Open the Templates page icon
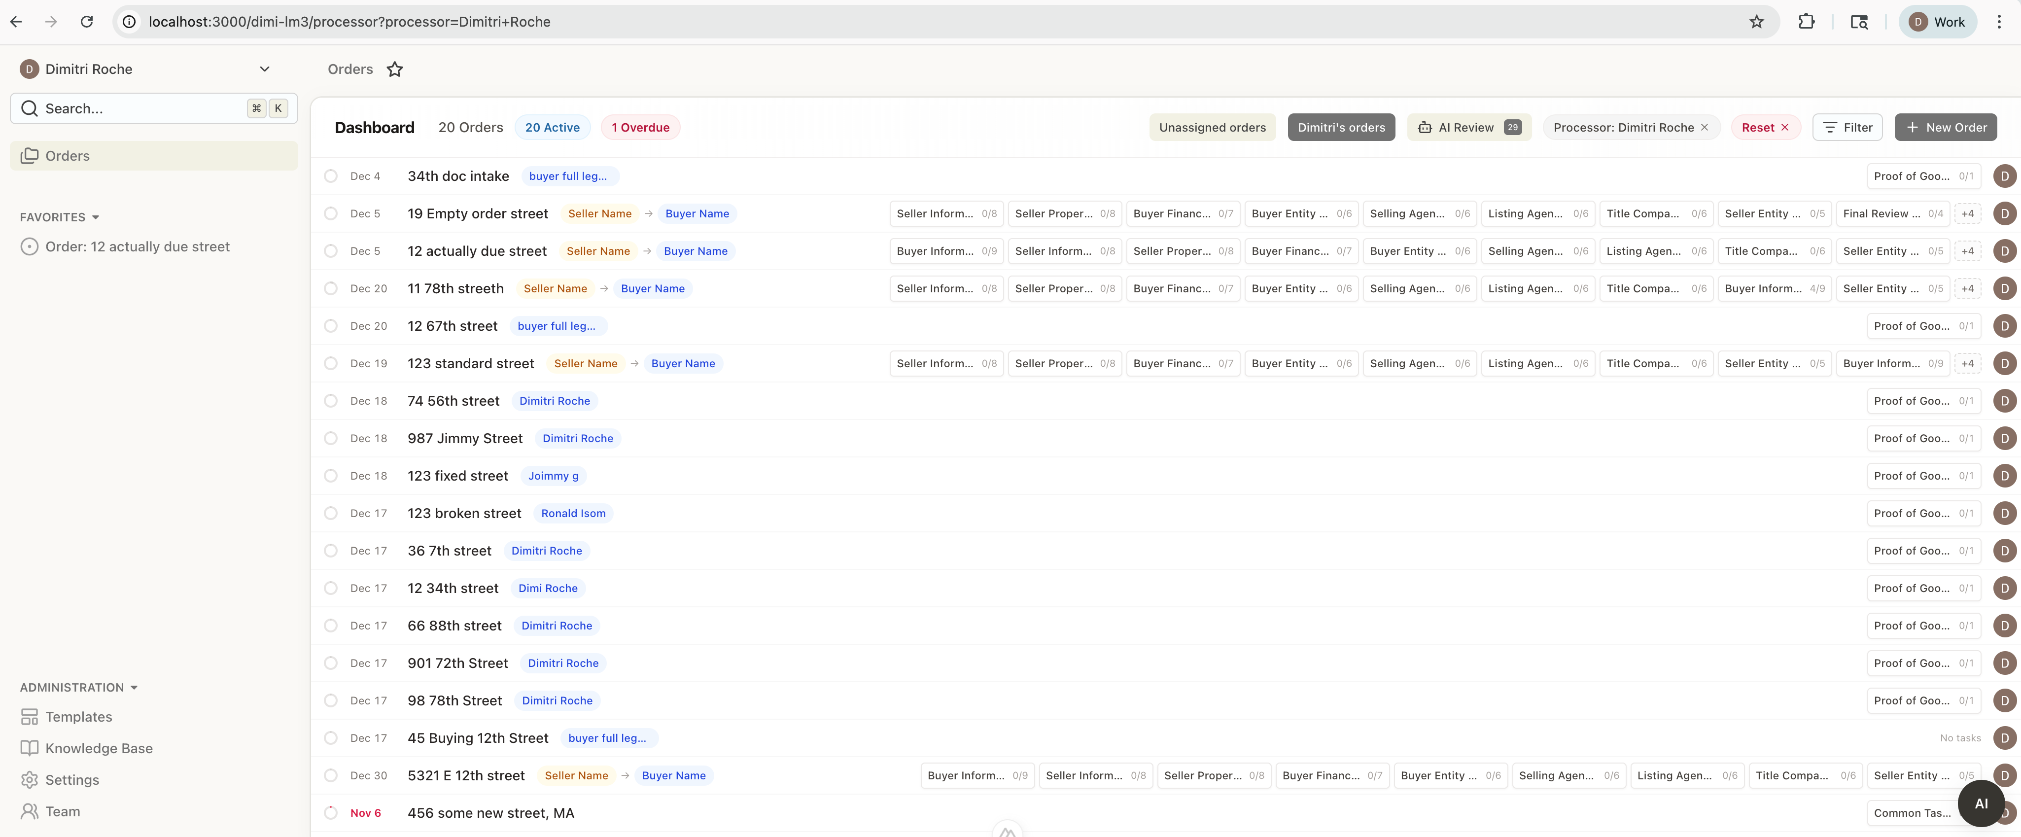The image size is (2021, 837). click(29, 717)
